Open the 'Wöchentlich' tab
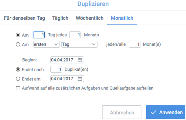This screenshot has height=120, width=186. click(89, 18)
